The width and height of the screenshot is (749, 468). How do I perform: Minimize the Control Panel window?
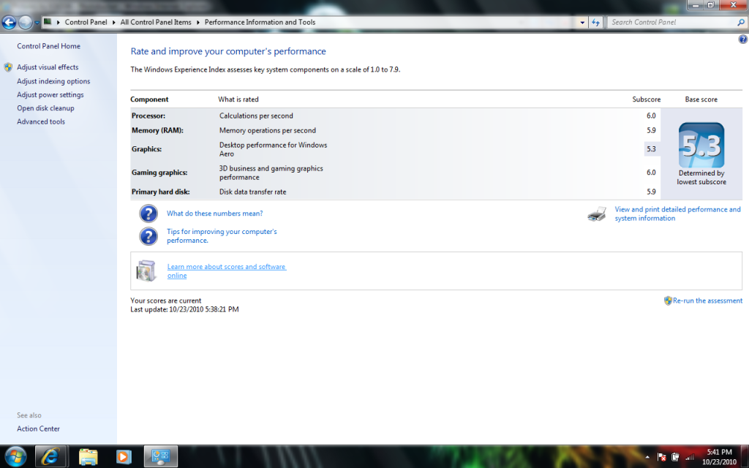[x=695, y=5]
